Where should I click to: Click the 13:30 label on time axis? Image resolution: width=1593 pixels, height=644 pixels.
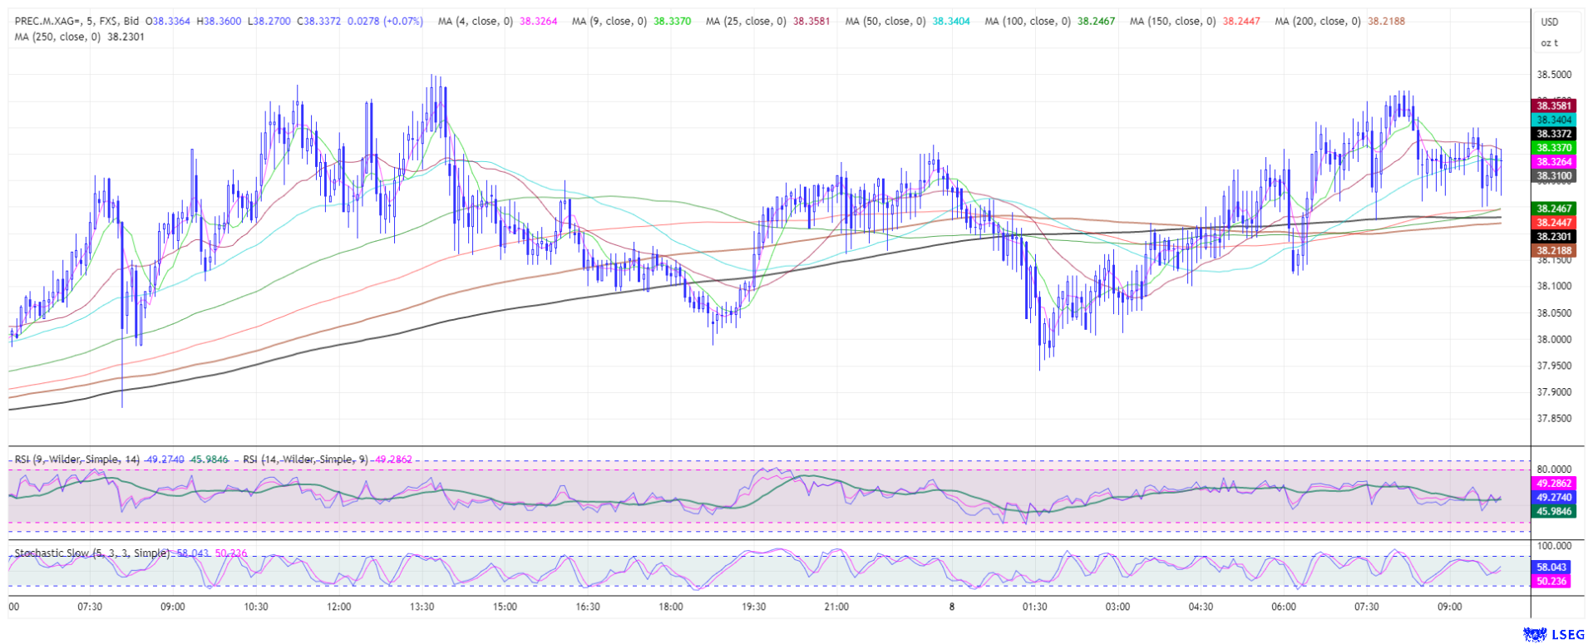(422, 607)
